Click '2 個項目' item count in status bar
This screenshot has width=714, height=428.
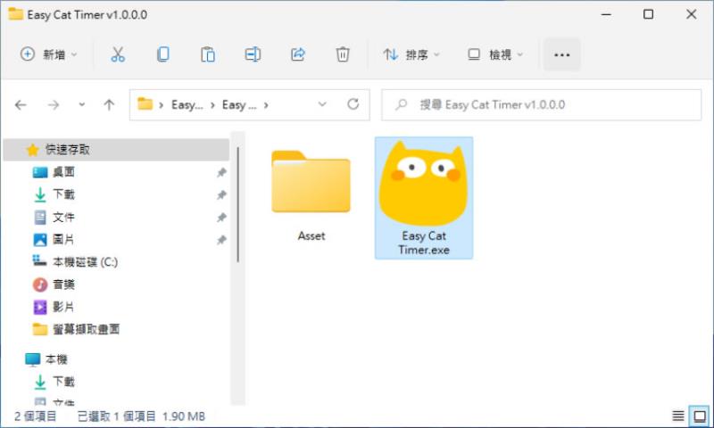pyautogui.click(x=36, y=416)
